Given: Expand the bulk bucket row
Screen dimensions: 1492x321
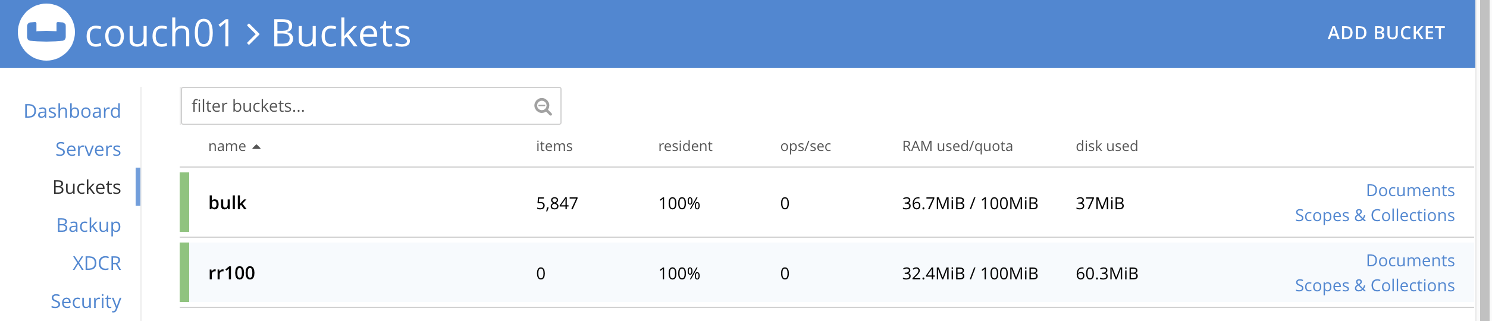Looking at the screenshot, I should click(x=227, y=203).
